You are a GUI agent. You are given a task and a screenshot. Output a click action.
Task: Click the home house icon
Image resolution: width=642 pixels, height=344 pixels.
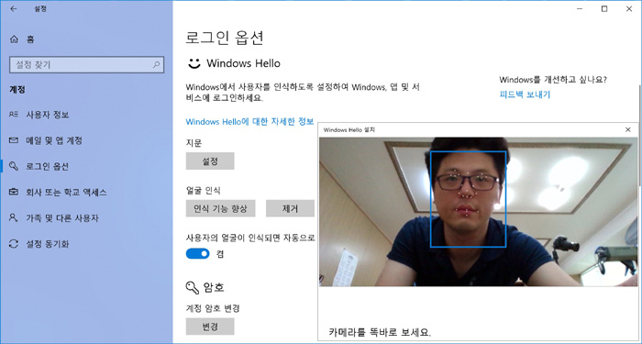coord(14,39)
